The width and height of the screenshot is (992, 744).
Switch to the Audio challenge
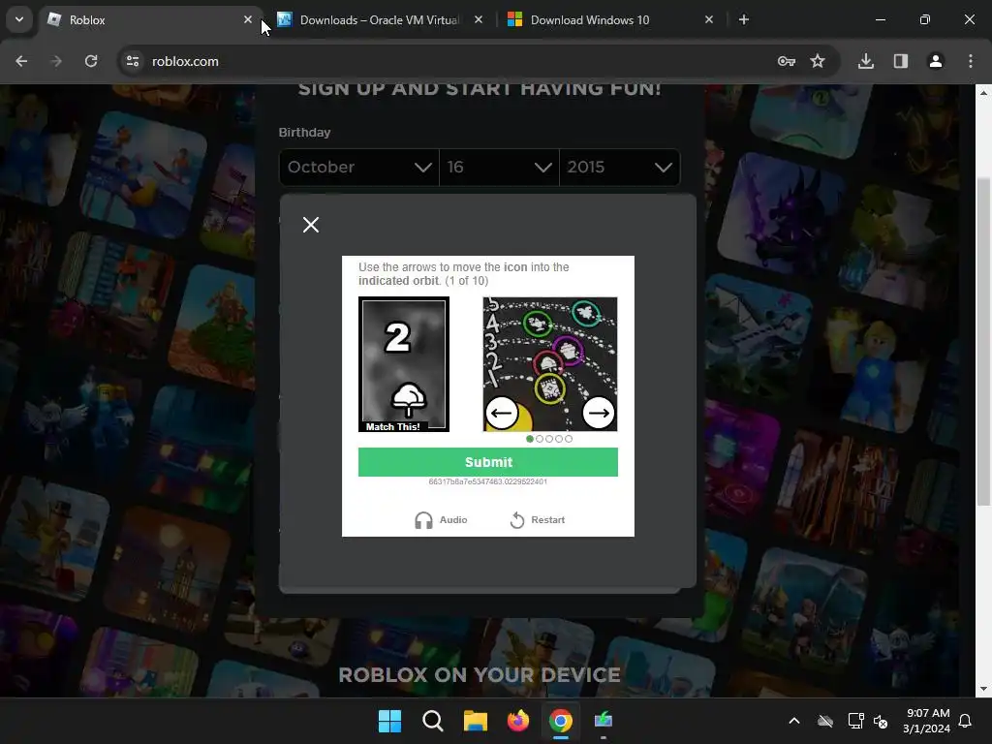[441, 520]
